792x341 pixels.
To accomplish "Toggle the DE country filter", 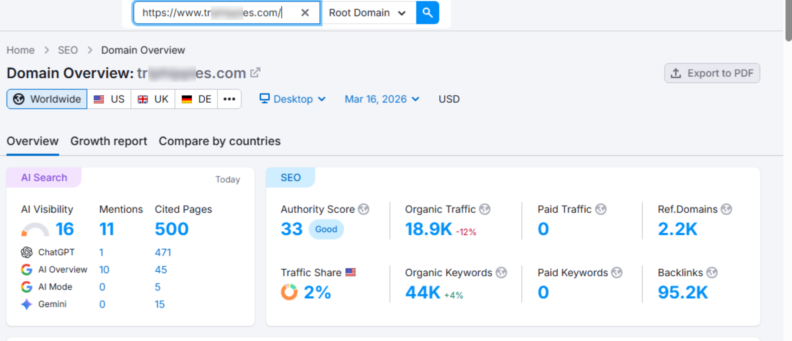I will click(196, 99).
